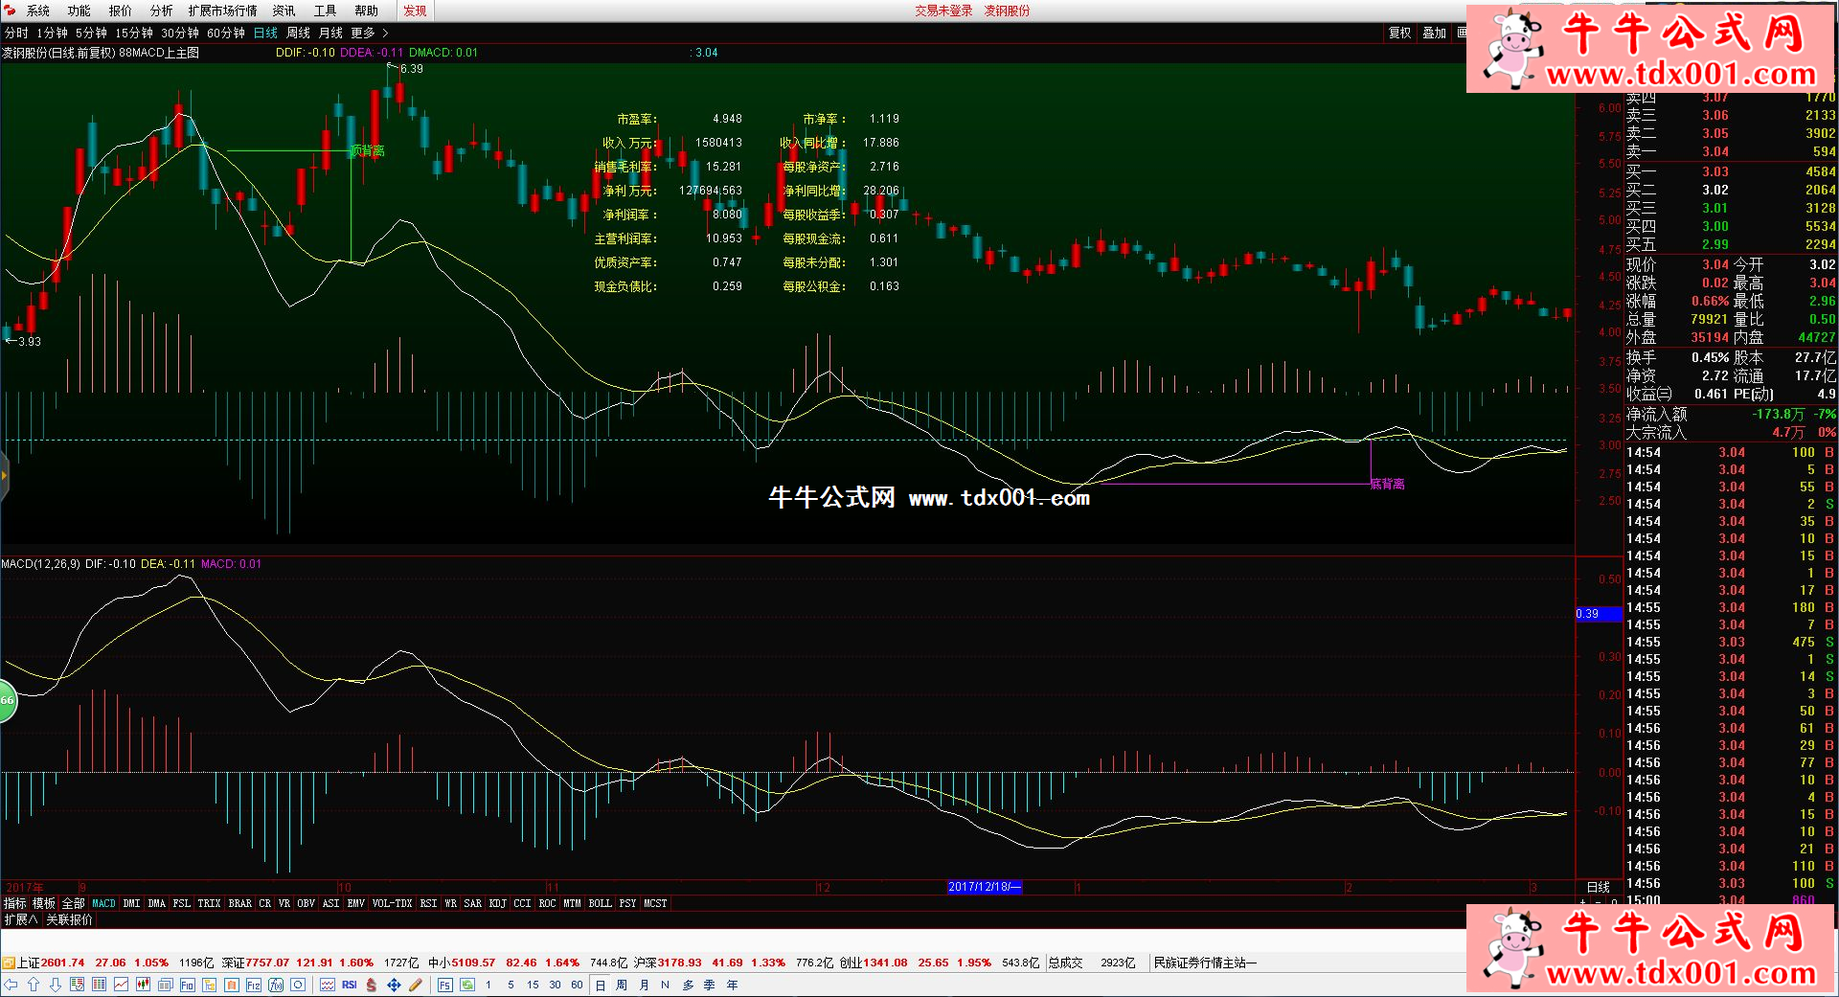This screenshot has width=1839, height=997.
Task: Select the 60 minute period button
Action: coord(577,985)
